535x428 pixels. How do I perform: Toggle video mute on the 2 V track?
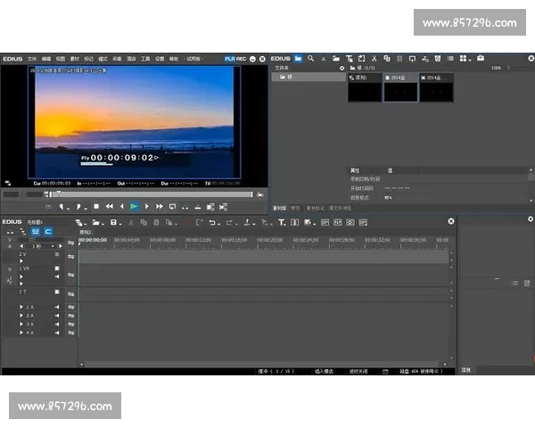point(57,254)
